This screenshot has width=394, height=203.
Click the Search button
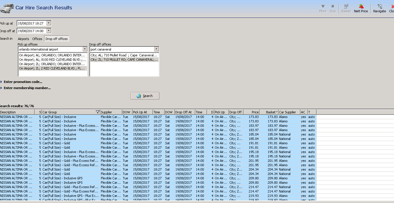(145, 96)
